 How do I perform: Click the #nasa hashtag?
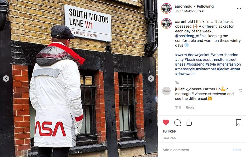tap(180, 64)
